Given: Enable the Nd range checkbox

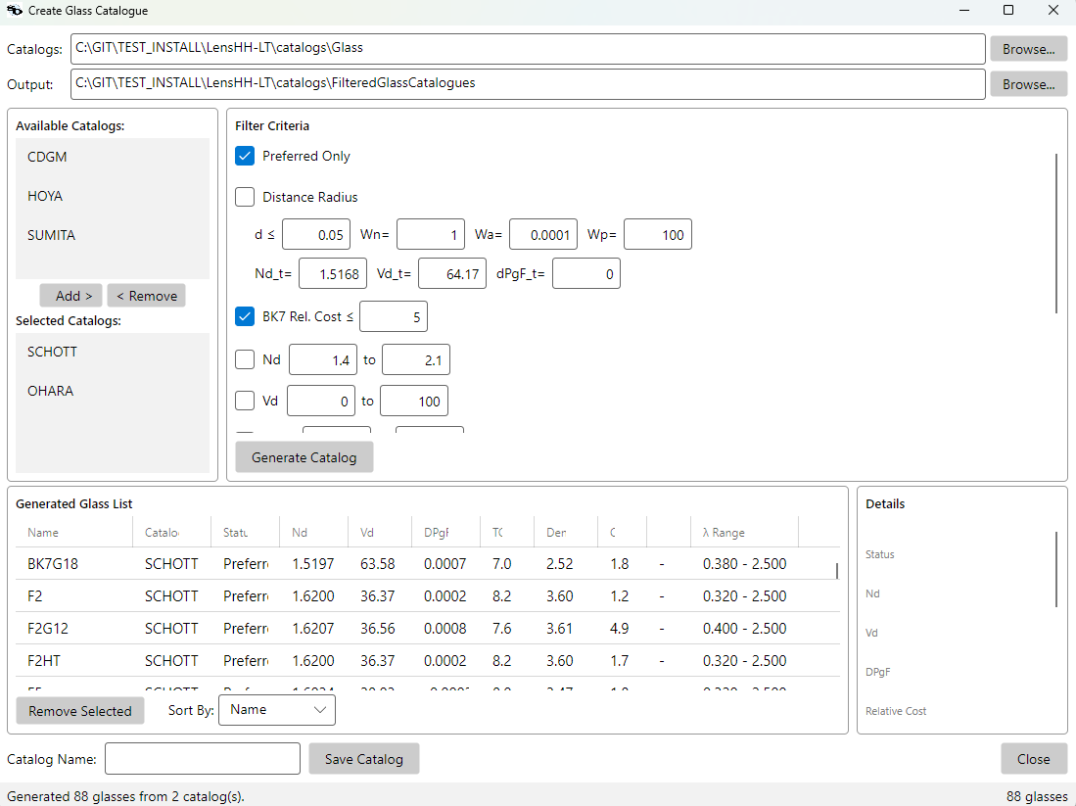Looking at the screenshot, I should pyautogui.click(x=245, y=359).
